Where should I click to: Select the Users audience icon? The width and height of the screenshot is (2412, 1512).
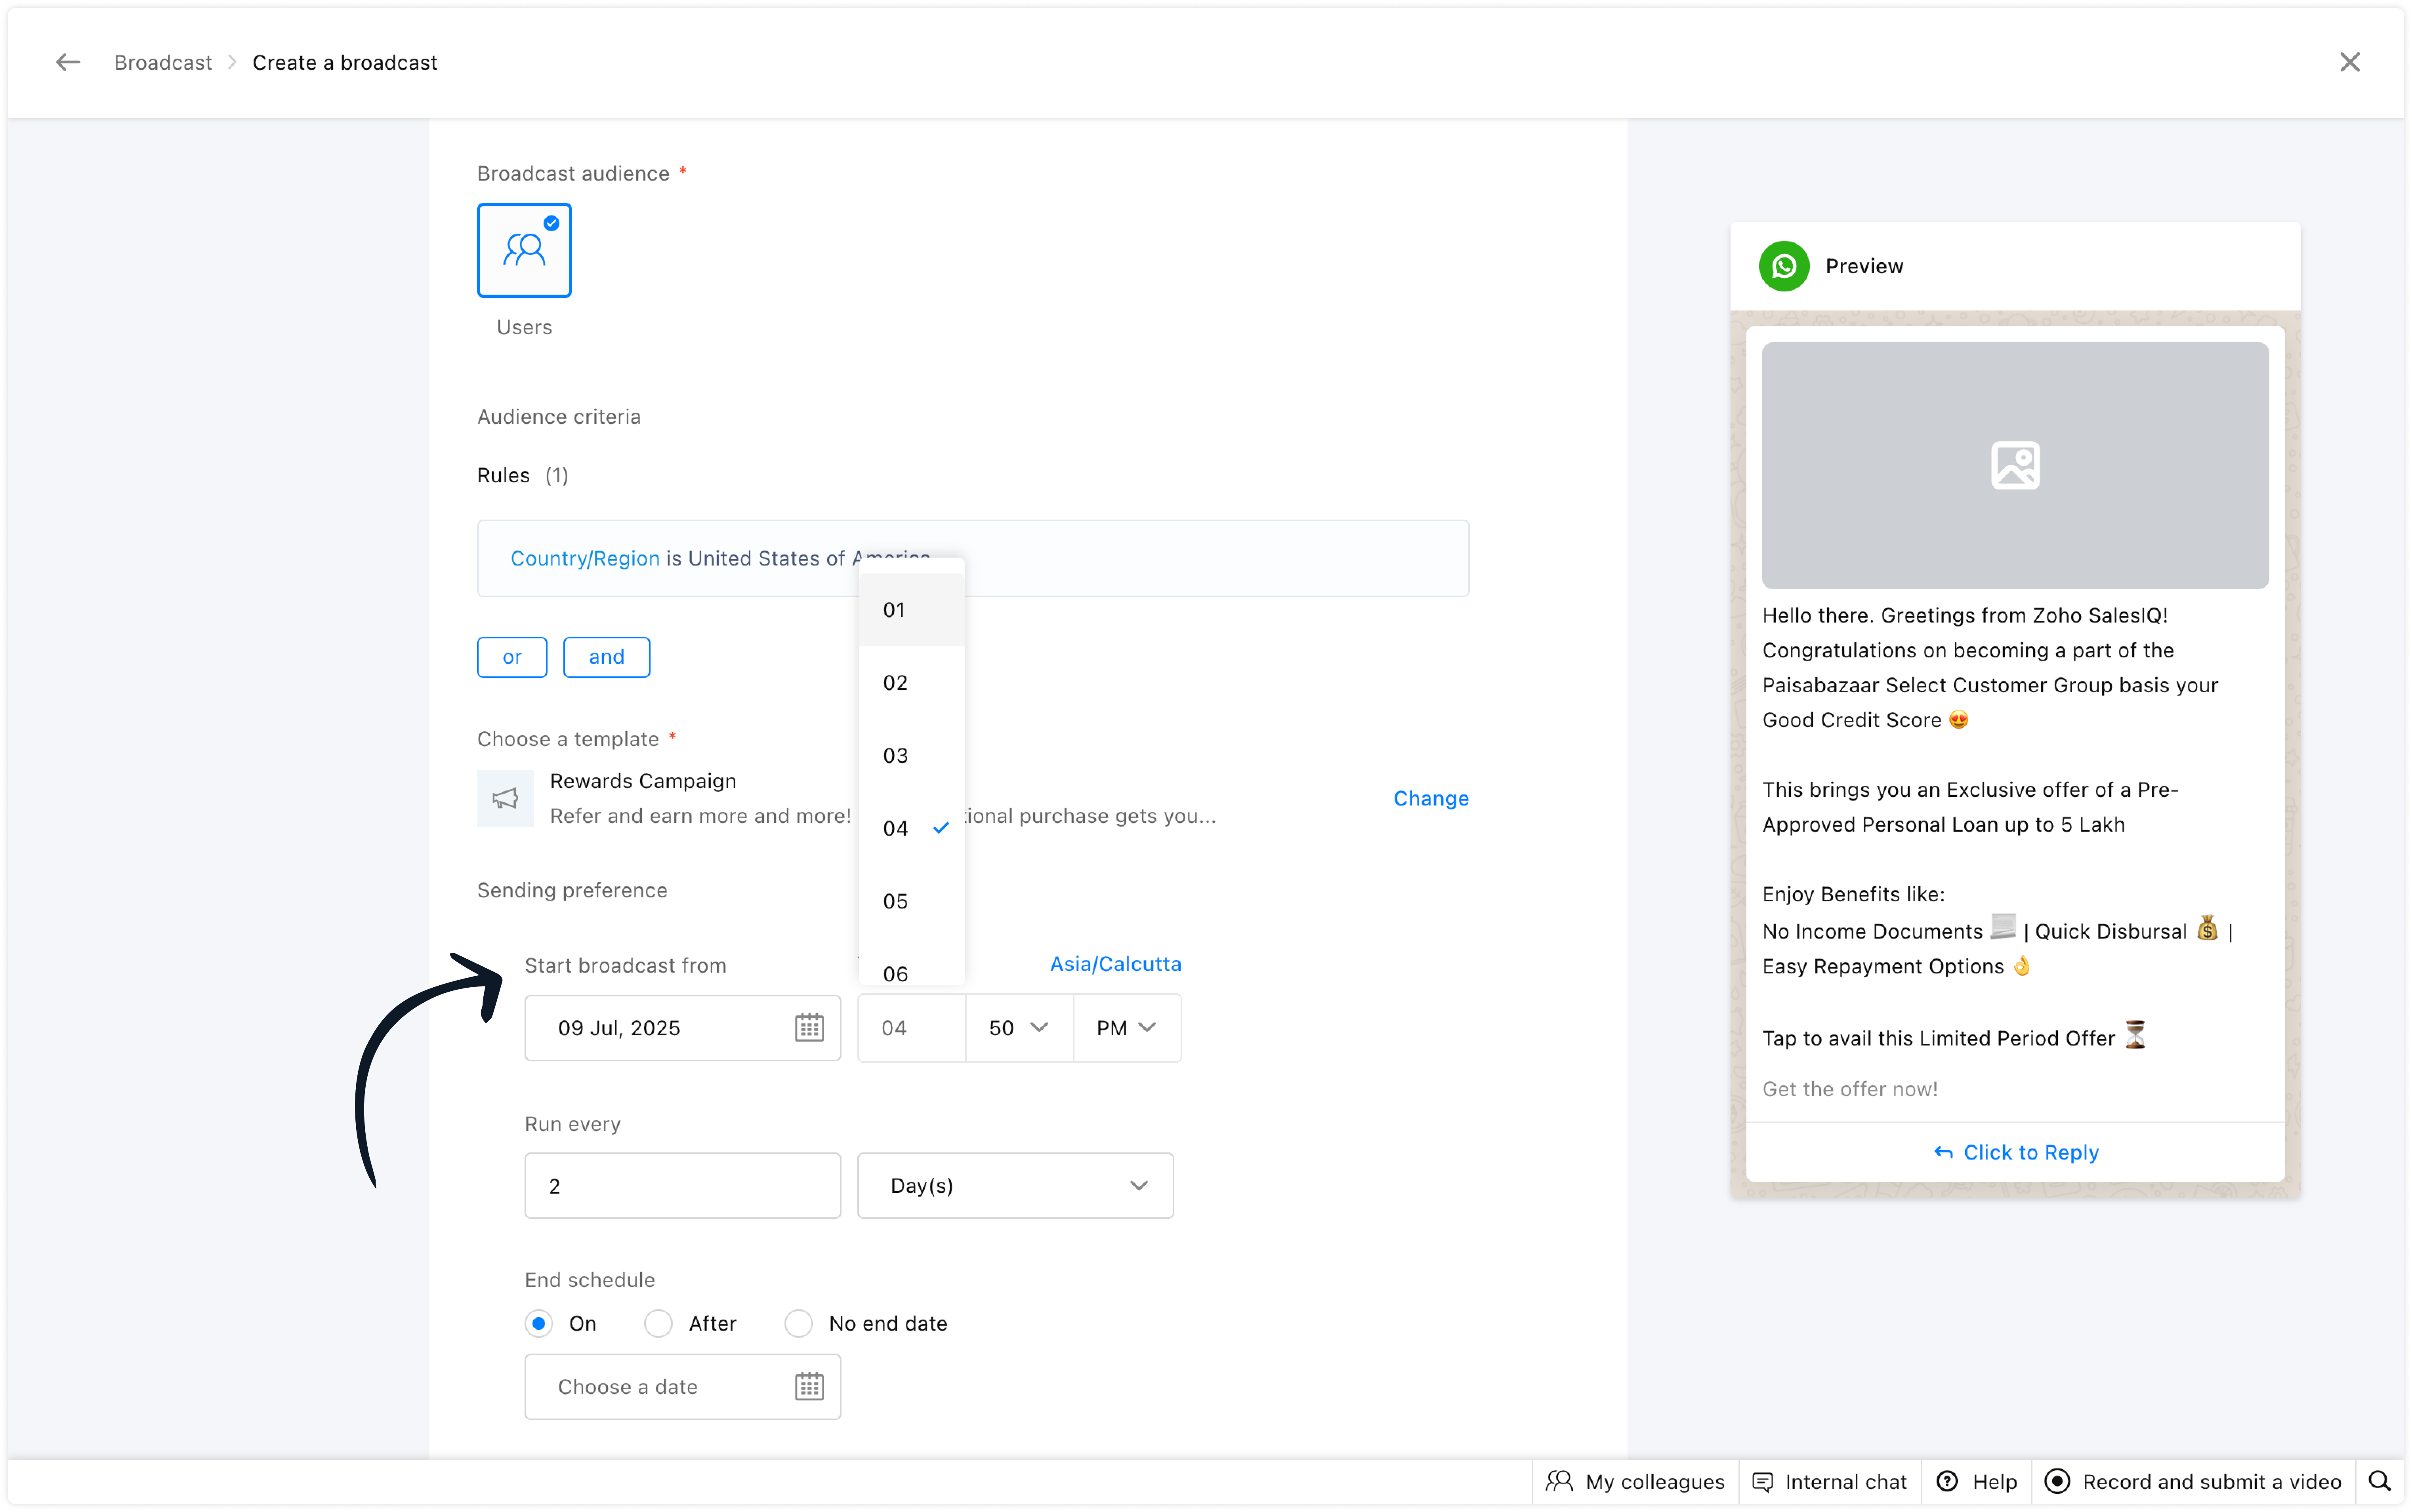point(524,250)
